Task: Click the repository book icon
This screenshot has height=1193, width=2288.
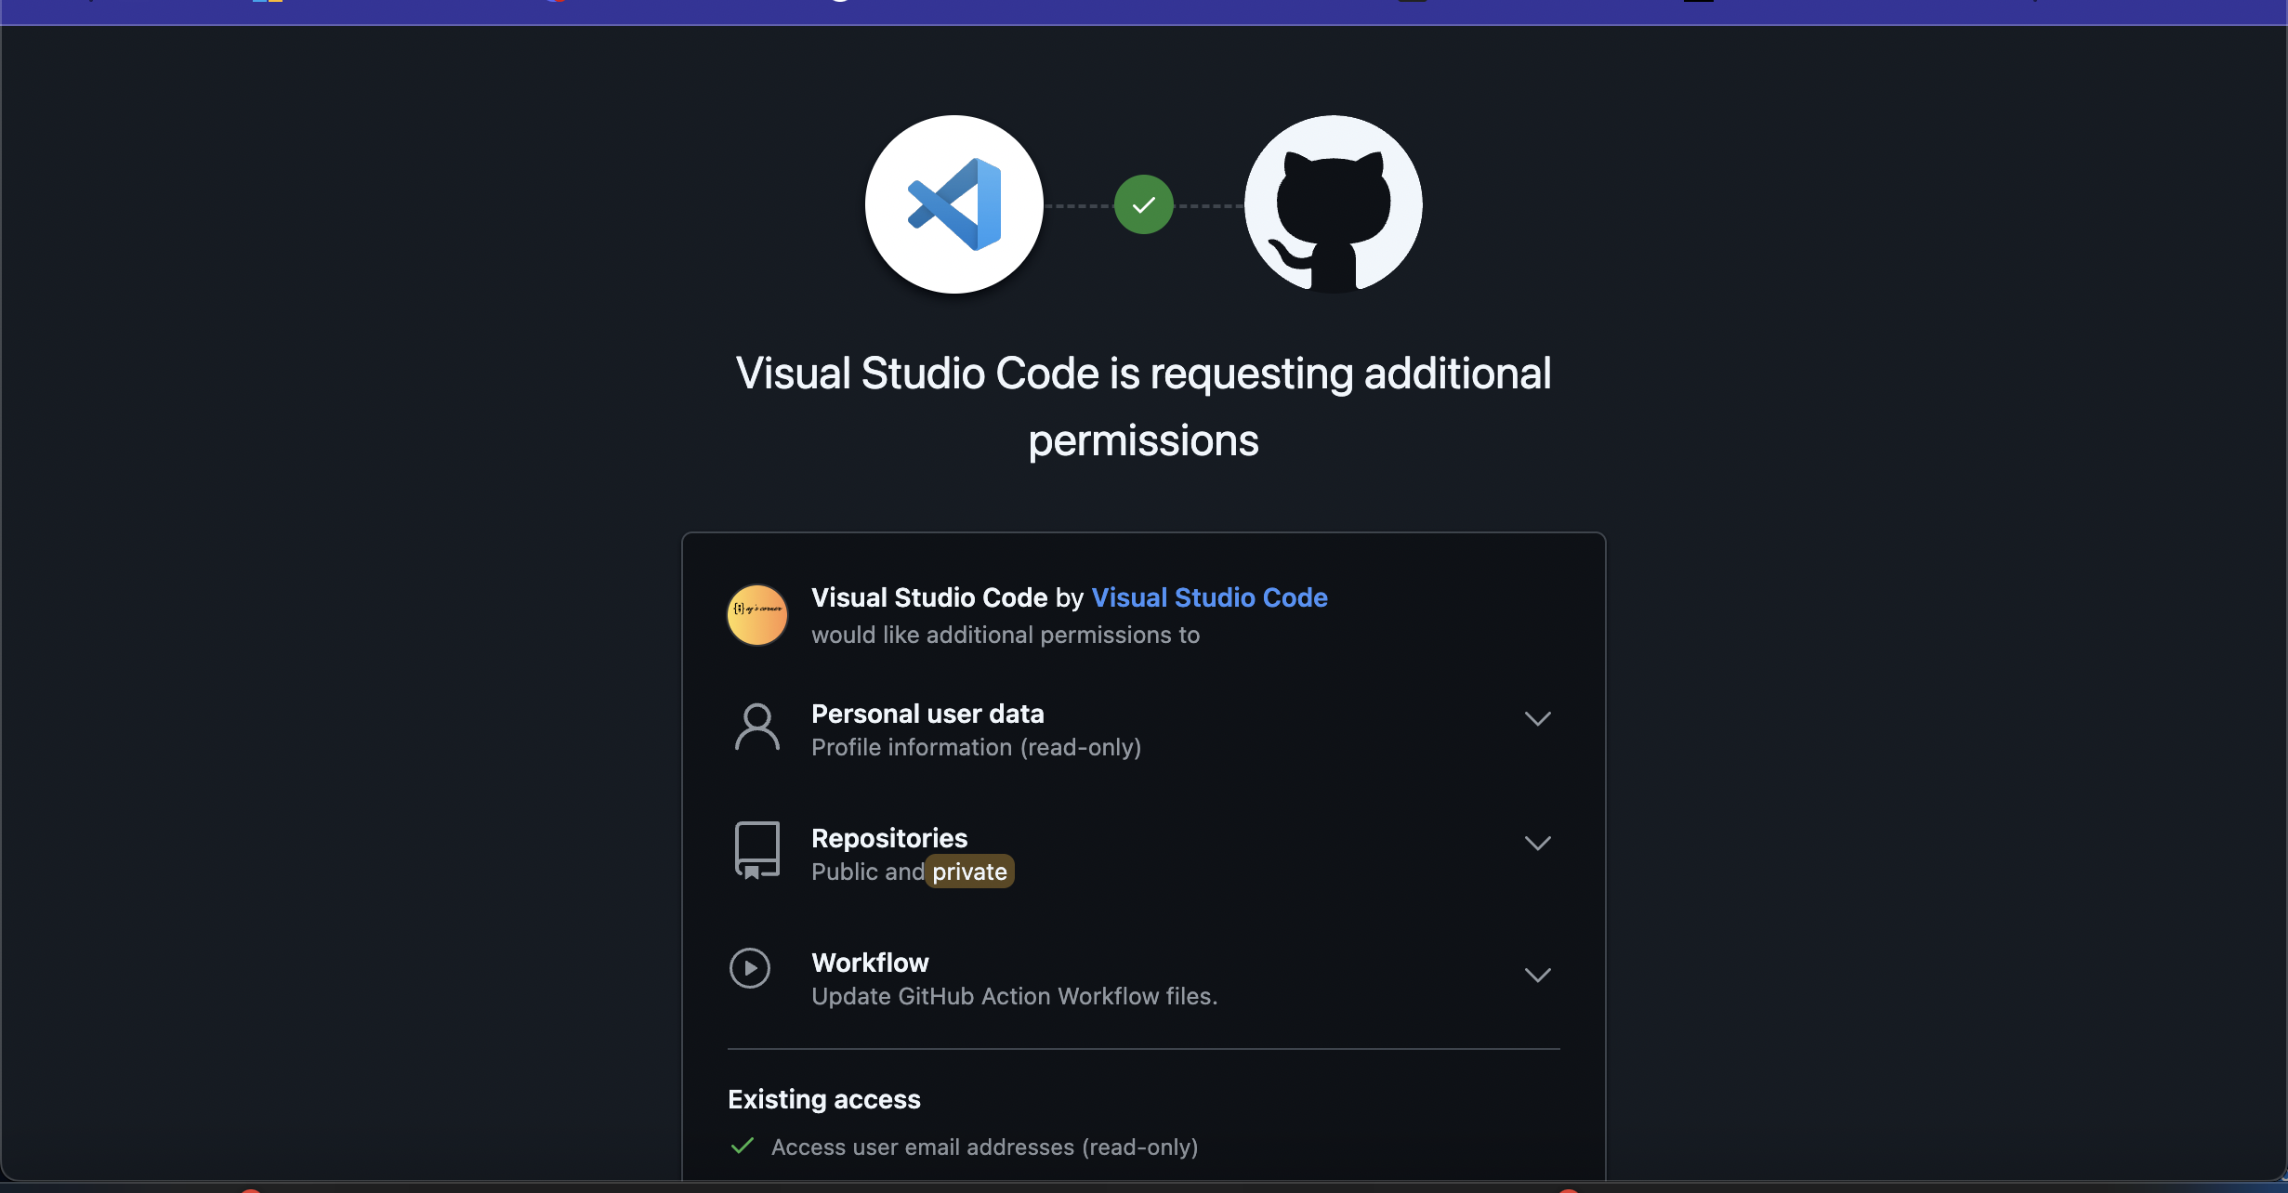Action: [x=756, y=850]
